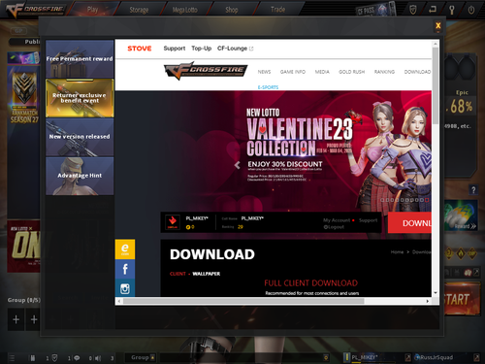Screen dimensions: 485x364
Task: Switch to the Mega Lotto tab
Action: click(x=184, y=10)
